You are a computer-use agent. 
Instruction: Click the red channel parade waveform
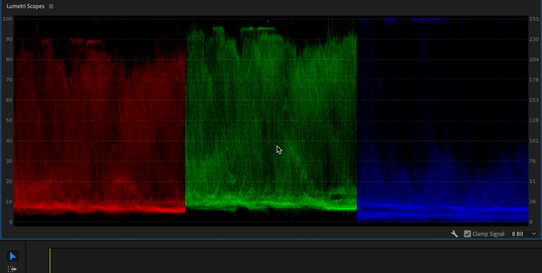tap(100, 121)
